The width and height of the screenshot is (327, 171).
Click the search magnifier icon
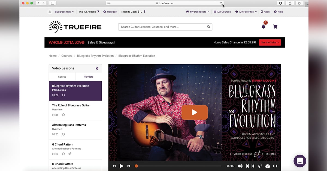[209, 27]
